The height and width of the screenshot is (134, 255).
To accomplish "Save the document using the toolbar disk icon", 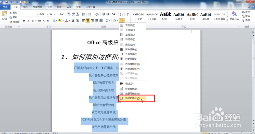I will coord(7,2).
